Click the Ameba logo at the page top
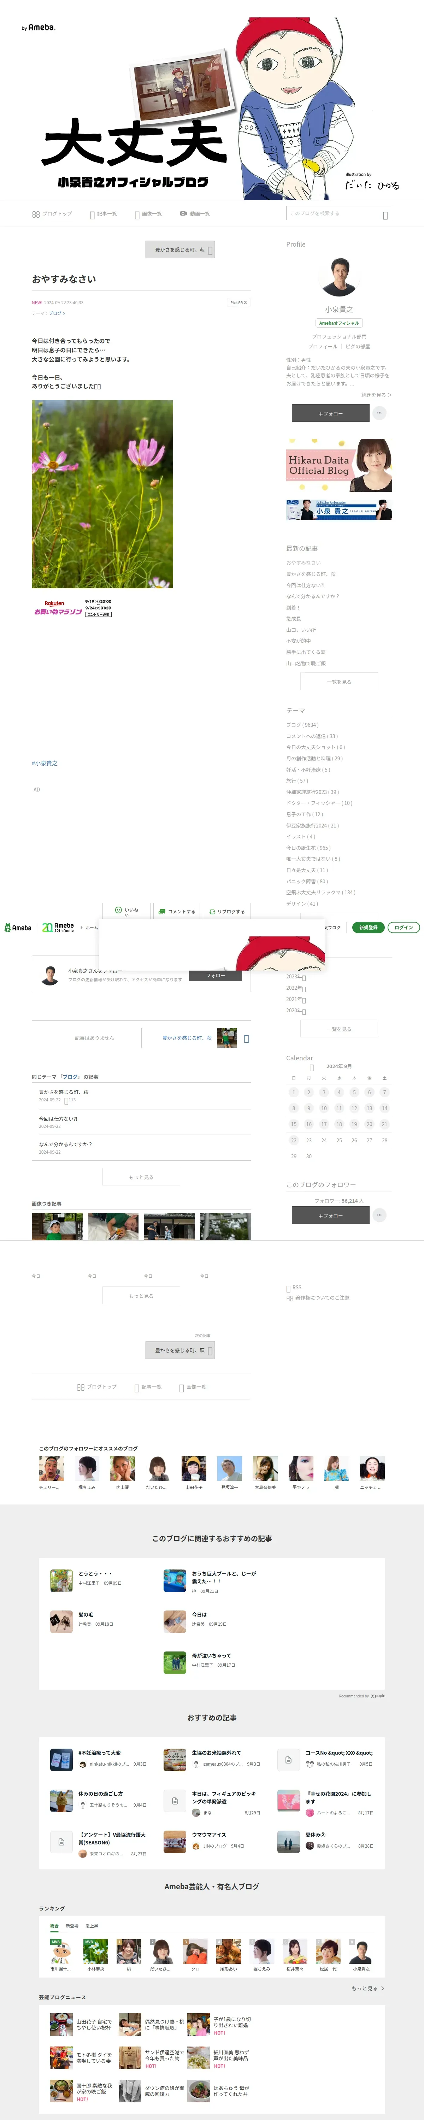 point(39,27)
